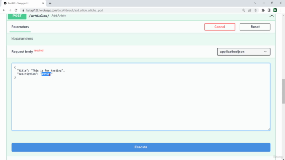285x160 pixels.
Task: Open zoom magnifier in address bar
Action: 244,10
